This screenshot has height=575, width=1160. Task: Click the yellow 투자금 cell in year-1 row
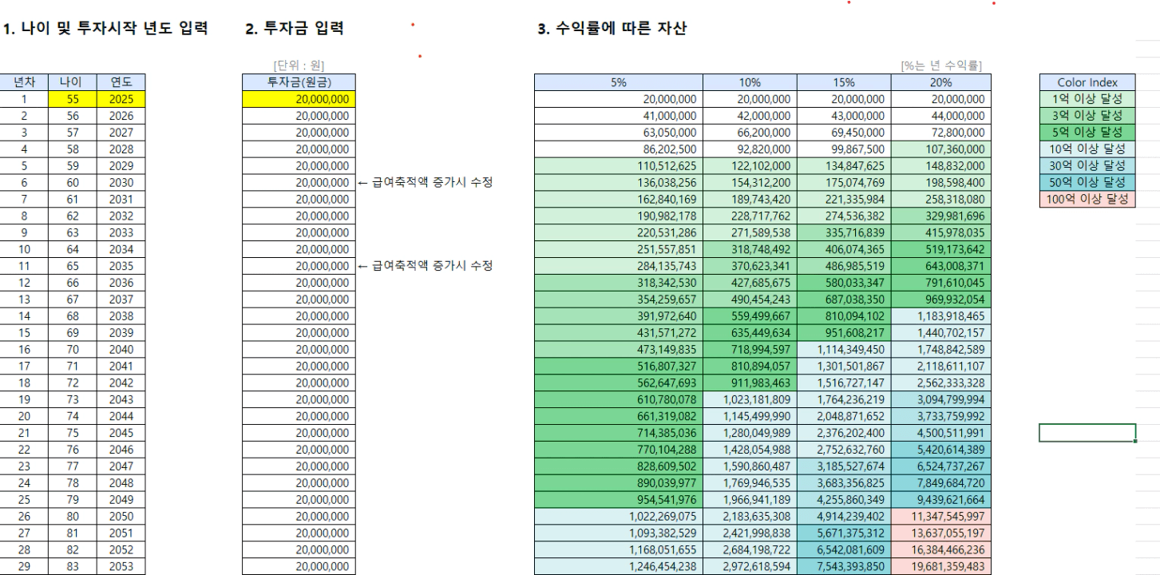[x=299, y=100]
